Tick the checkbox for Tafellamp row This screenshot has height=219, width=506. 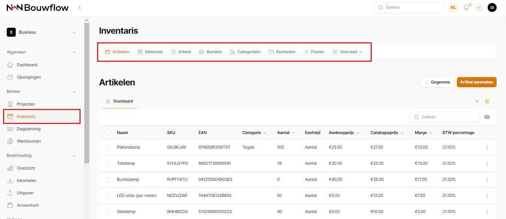108,164
